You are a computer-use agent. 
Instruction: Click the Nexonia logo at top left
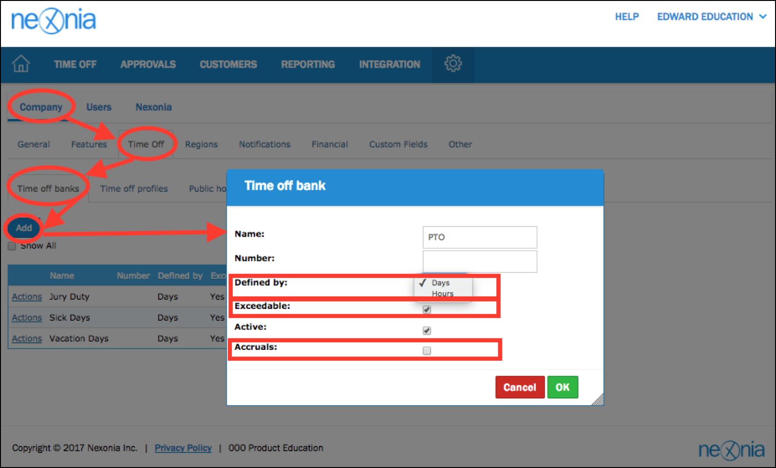tap(53, 21)
